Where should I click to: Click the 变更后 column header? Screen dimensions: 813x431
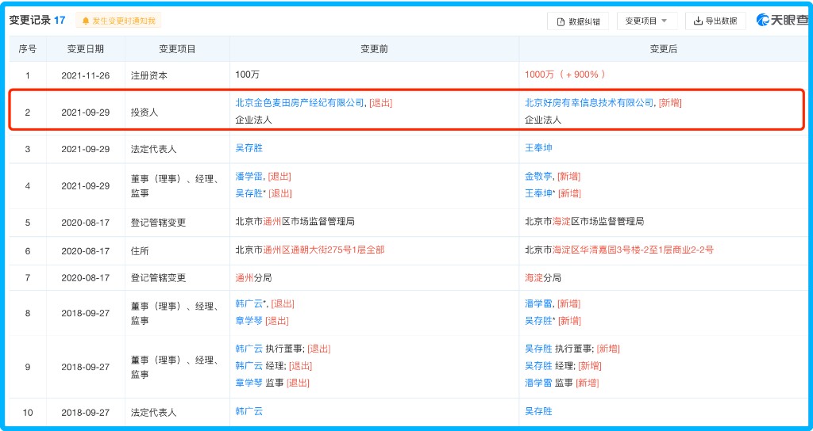point(664,49)
